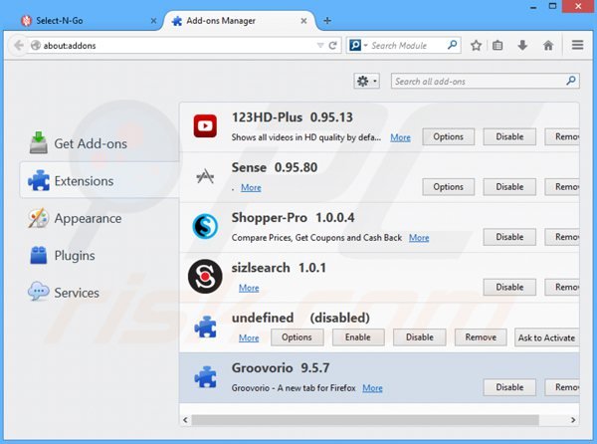Show URL history dropdown arrow
597x444 pixels.
(x=320, y=46)
